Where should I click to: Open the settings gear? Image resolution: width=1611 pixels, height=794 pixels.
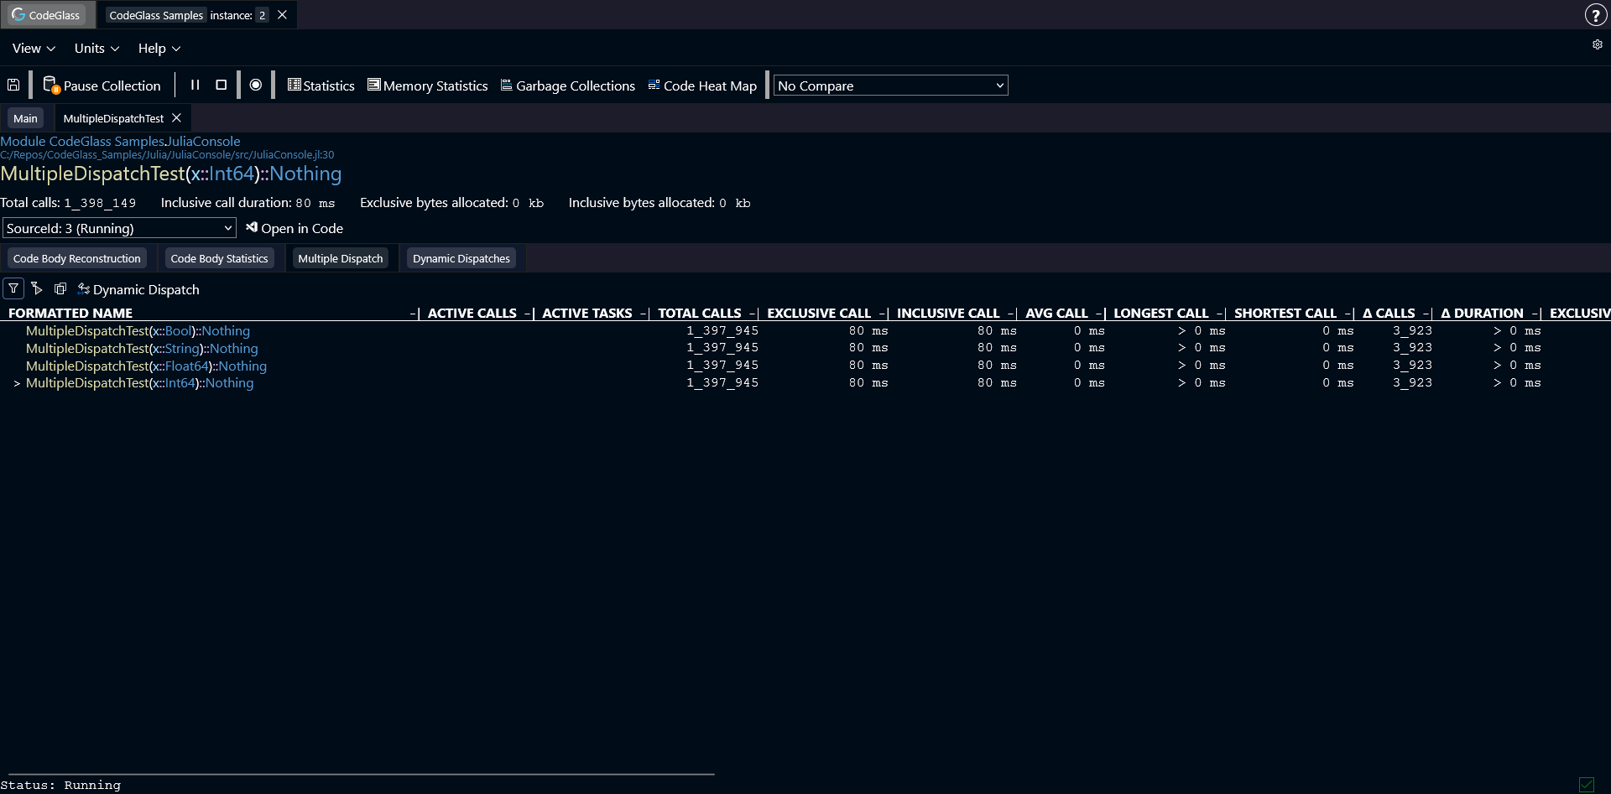pyautogui.click(x=1598, y=44)
